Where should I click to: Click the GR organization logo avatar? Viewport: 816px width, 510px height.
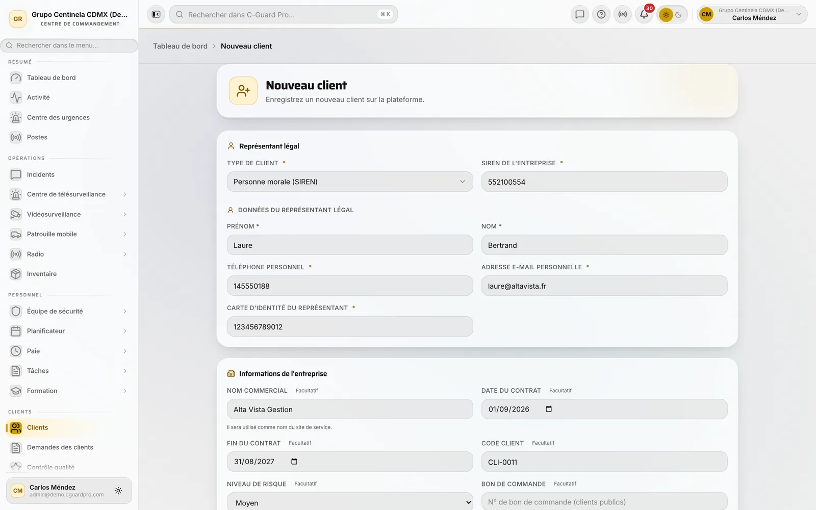[18, 19]
